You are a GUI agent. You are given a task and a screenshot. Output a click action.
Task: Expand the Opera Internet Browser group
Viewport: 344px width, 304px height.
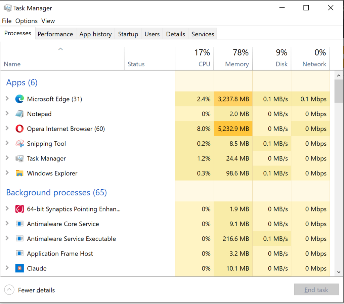7,128
